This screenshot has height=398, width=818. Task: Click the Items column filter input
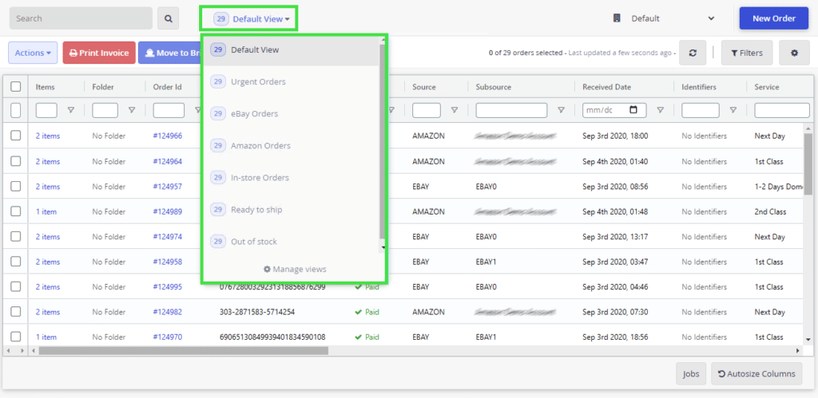click(x=46, y=110)
